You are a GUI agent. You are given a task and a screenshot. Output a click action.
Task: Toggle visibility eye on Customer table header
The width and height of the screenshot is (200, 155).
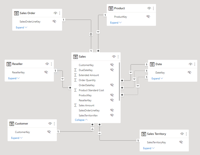(x=50, y=124)
